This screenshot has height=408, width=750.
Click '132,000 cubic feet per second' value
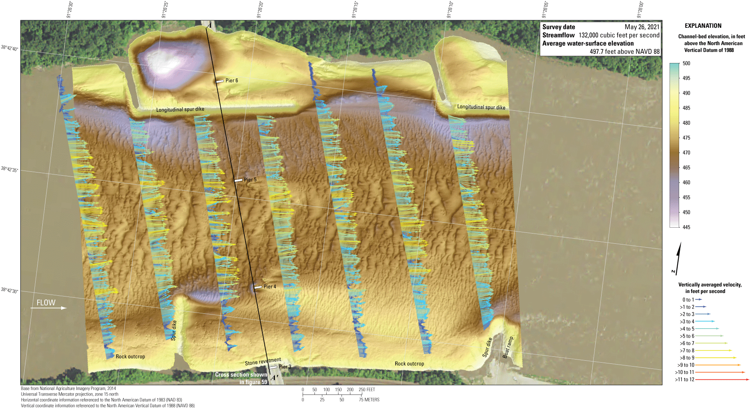click(619, 35)
